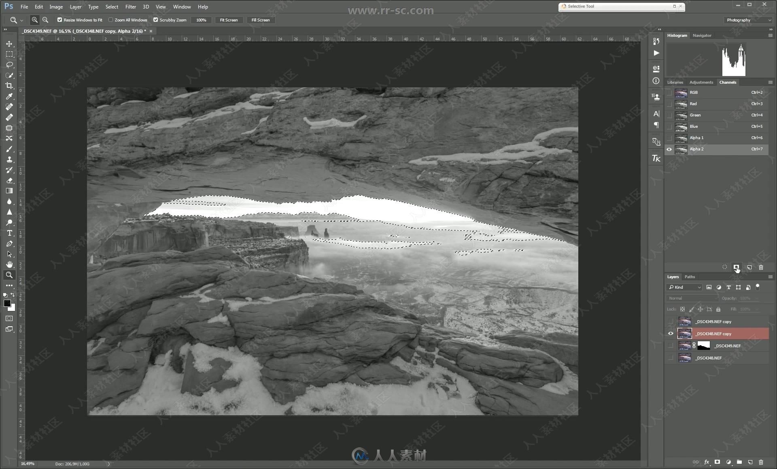Toggle visibility of _DSC4348.NEF copy layer
777x469 pixels.
671,334
